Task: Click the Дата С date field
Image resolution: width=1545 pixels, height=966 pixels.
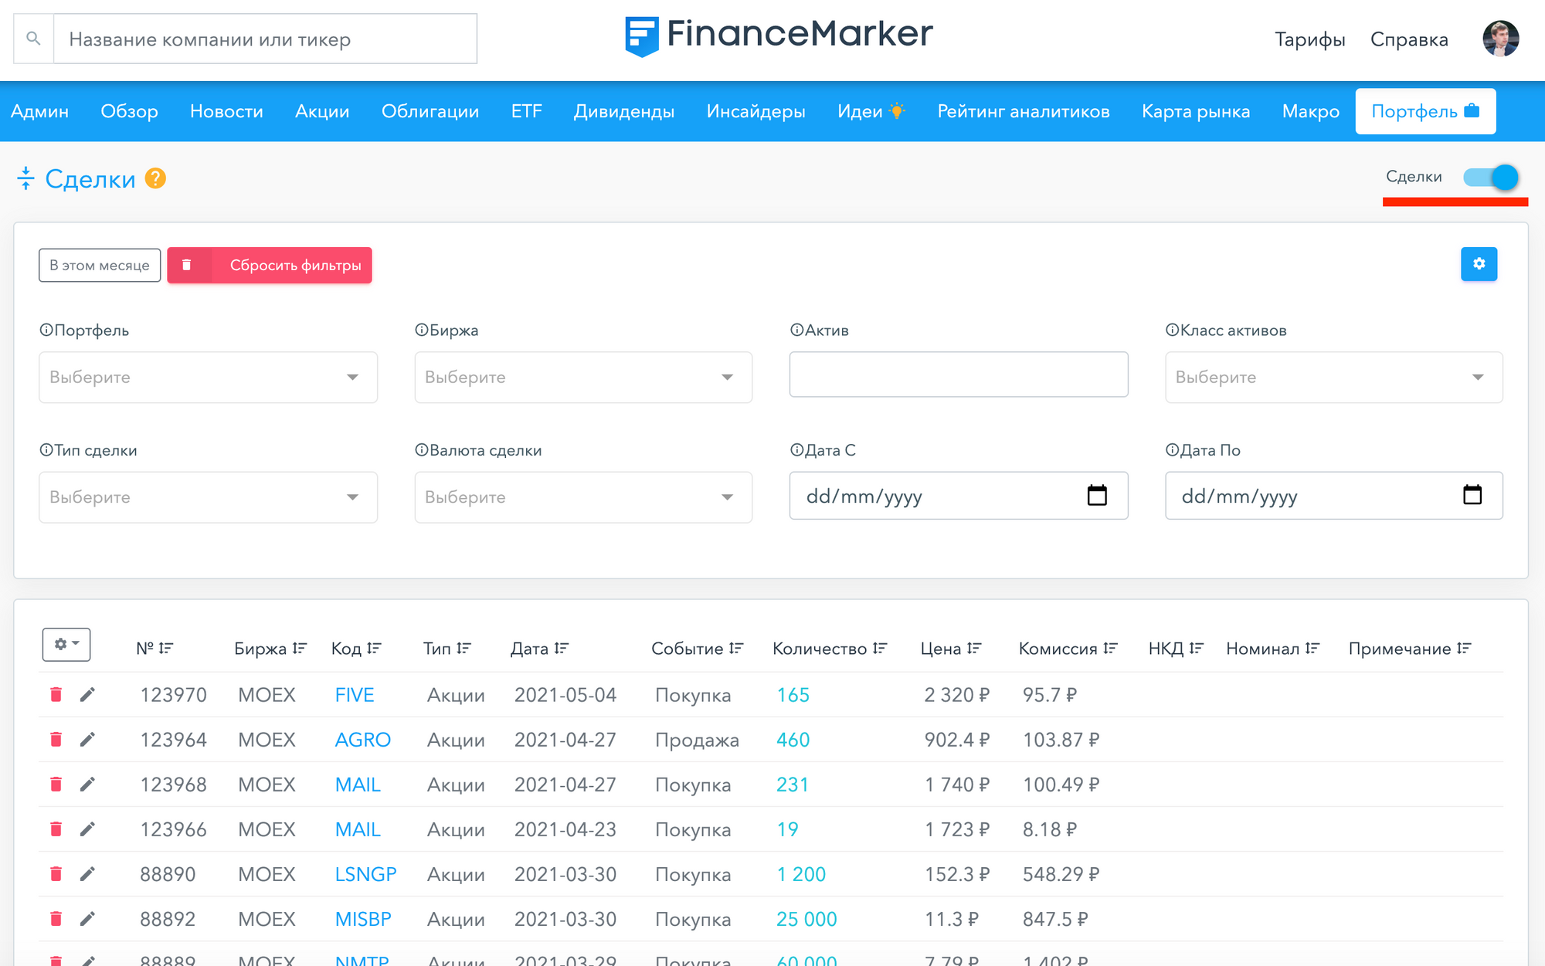Action: 959,496
